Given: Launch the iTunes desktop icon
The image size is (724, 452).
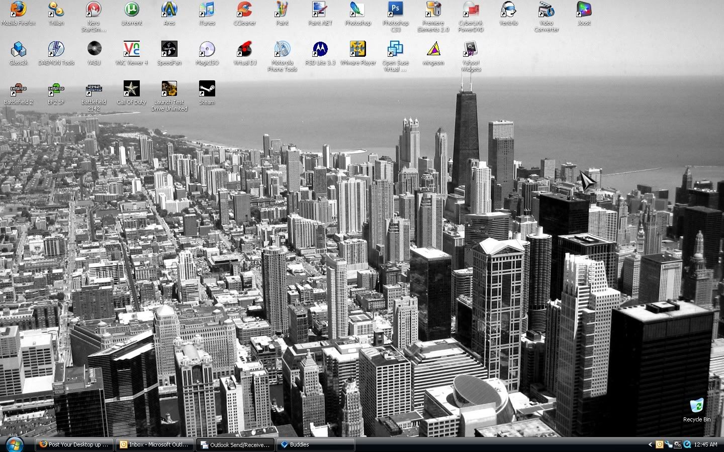Looking at the screenshot, I should click(207, 14).
